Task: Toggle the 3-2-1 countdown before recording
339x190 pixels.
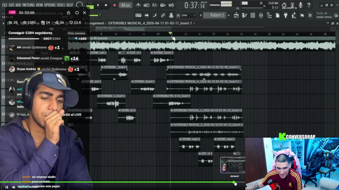Action: 155,5
